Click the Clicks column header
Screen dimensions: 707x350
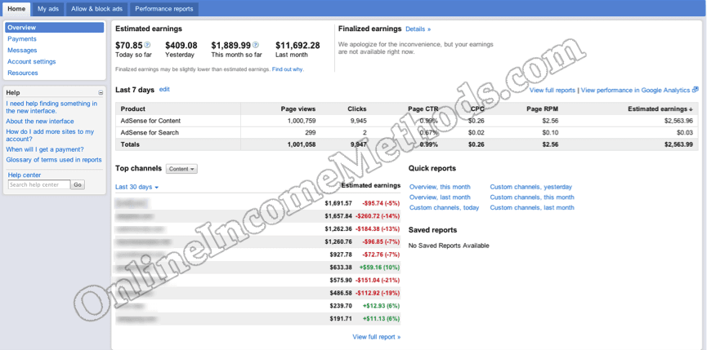pos(357,109)
